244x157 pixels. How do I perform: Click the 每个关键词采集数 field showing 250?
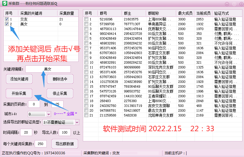[x=41, y=144]
